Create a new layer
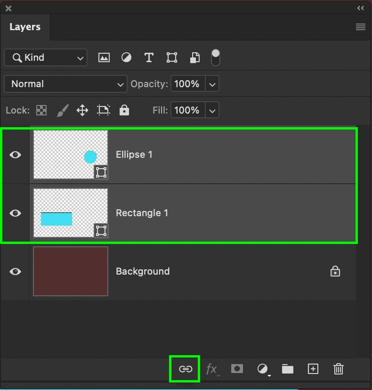The image size is (372, 390). [313, 369]
